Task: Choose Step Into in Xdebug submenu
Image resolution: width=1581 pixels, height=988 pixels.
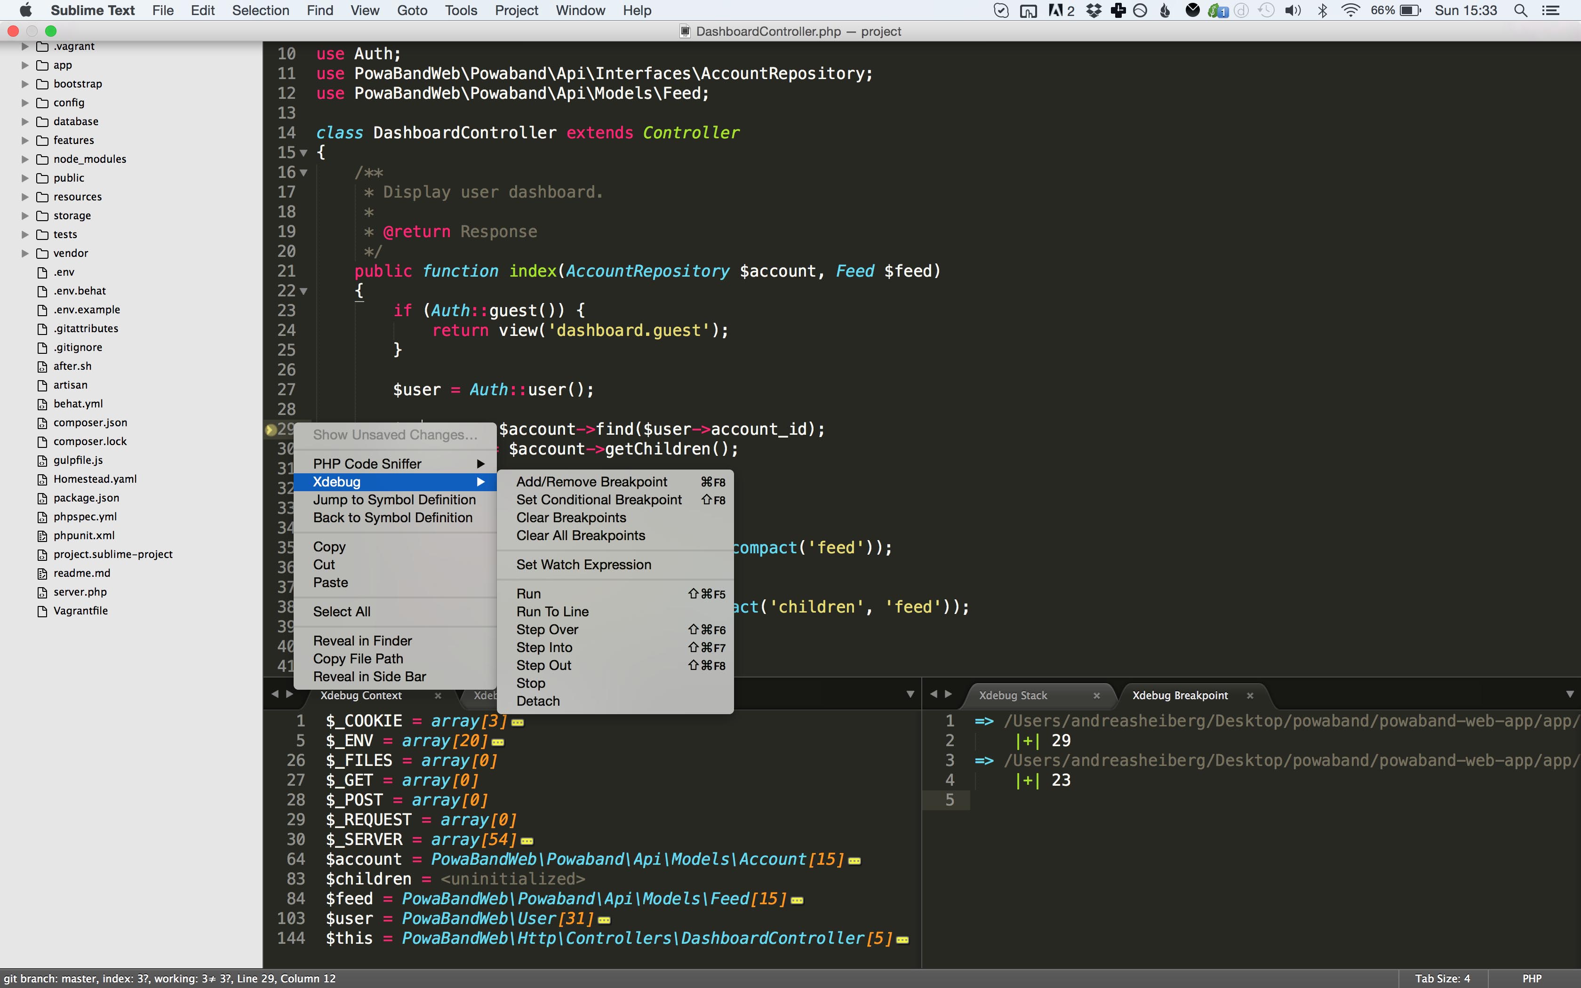Action: click(x=615, y=647)
